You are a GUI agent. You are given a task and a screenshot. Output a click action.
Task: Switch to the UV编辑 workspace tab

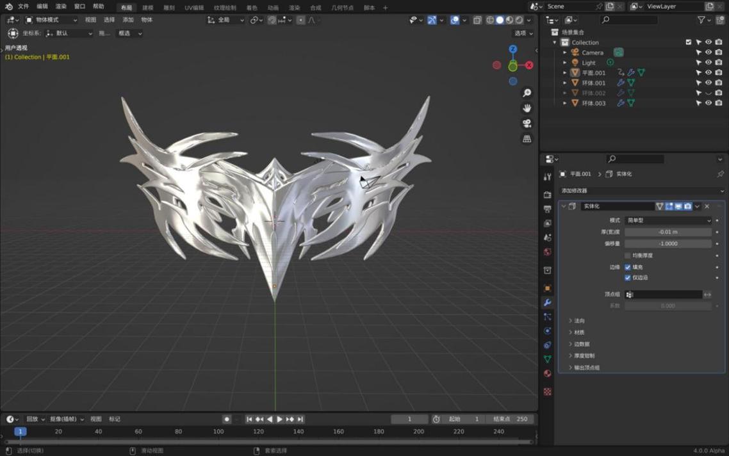point(194,8)
